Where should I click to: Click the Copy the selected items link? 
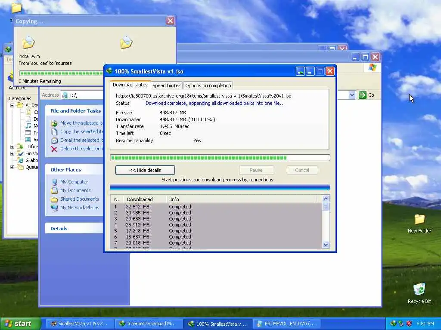pos(81,131)
